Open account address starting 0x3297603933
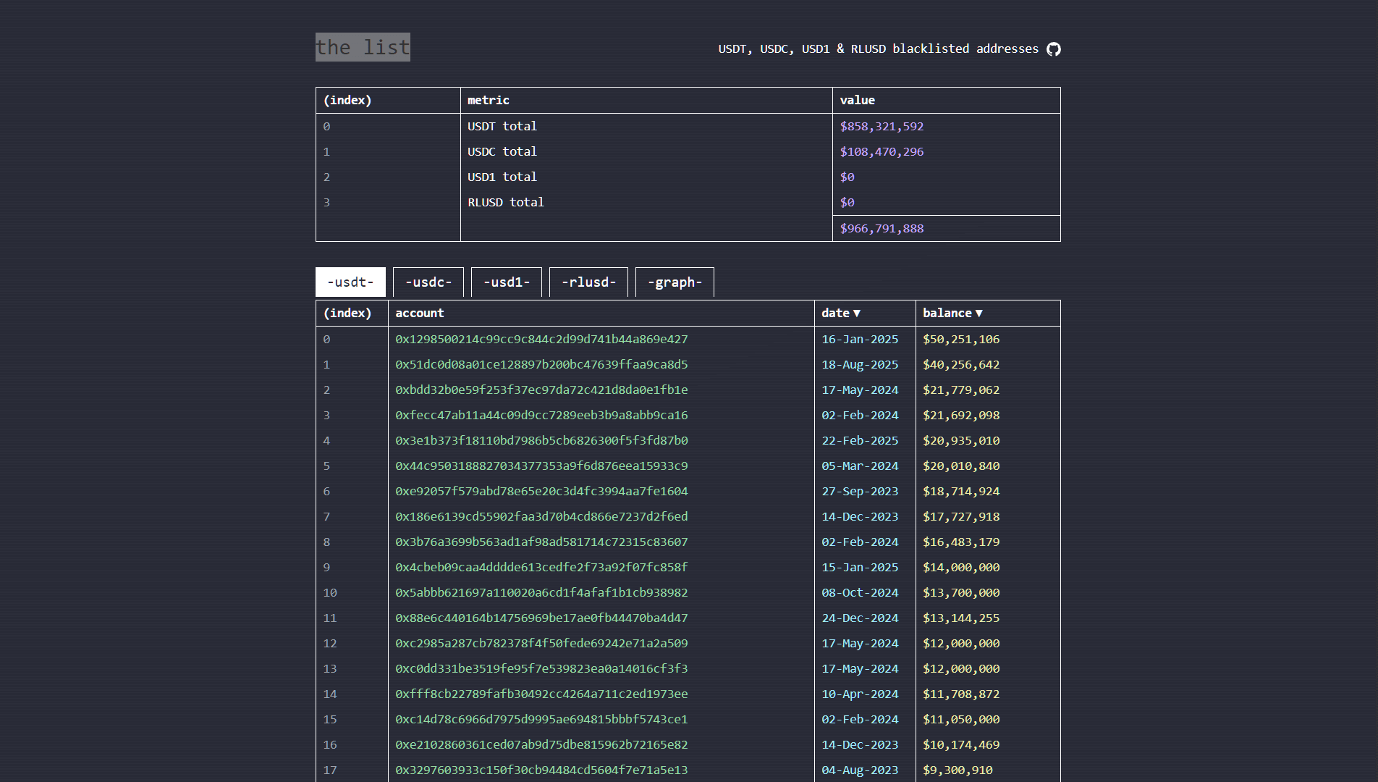The width and height of the screenshot is (1378, 782). click(541, 770)
